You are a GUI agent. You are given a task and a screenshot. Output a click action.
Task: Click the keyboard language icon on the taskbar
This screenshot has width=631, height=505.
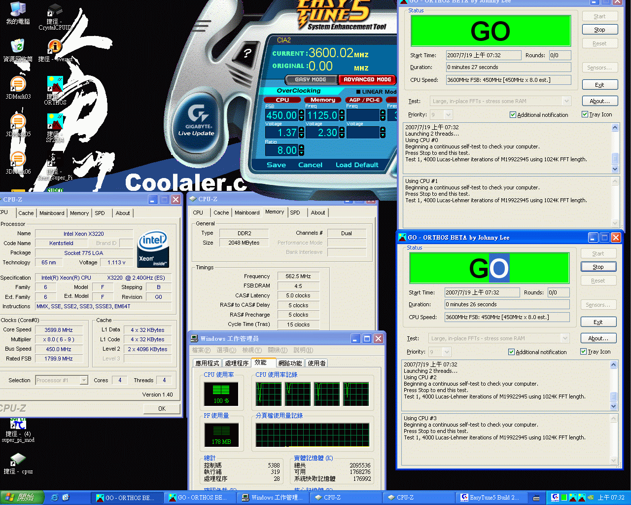tap(536, 498)
